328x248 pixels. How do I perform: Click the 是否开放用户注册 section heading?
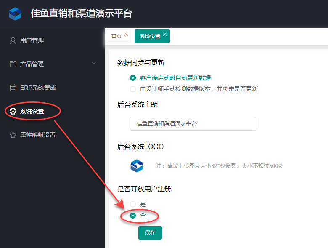[x=144, y=189]
